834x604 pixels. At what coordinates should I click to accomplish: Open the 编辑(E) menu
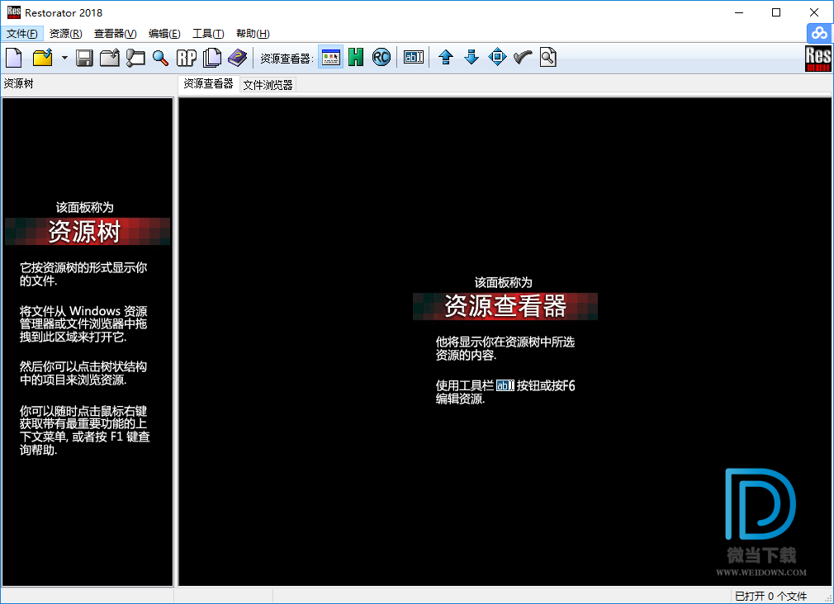point(164,34)
